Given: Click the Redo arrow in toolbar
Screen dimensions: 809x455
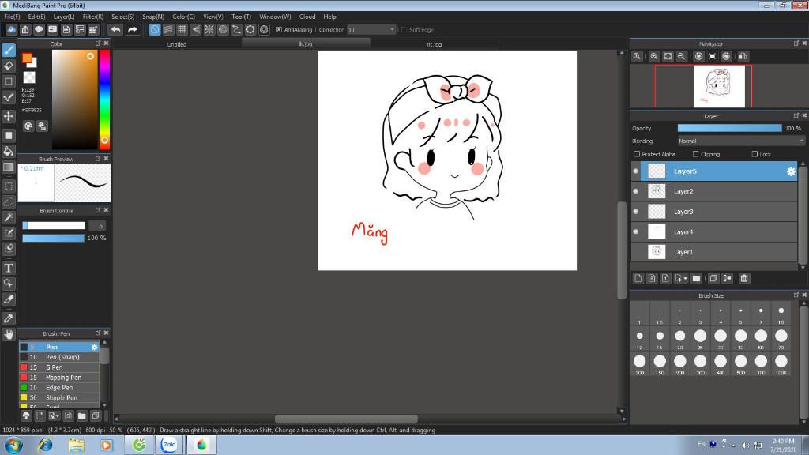Looking at the screenshot, I should click(x=133, y=30).
